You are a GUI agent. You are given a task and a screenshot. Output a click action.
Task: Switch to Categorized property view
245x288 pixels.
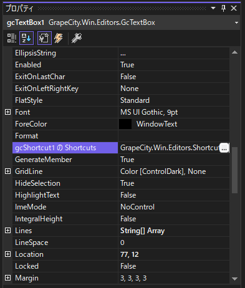click(12, 38)
